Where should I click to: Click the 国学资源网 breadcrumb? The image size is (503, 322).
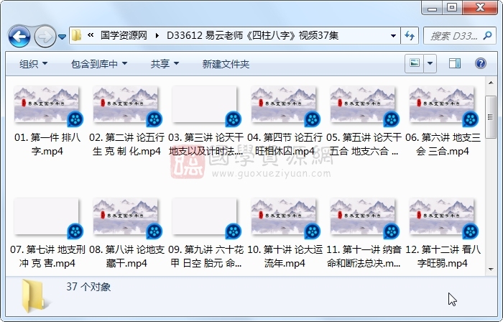point(124,35)
